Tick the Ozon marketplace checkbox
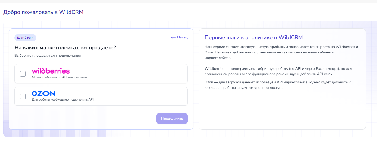This screenshot has width=377, height=142. pyautogui.click(x=23, y=96)
